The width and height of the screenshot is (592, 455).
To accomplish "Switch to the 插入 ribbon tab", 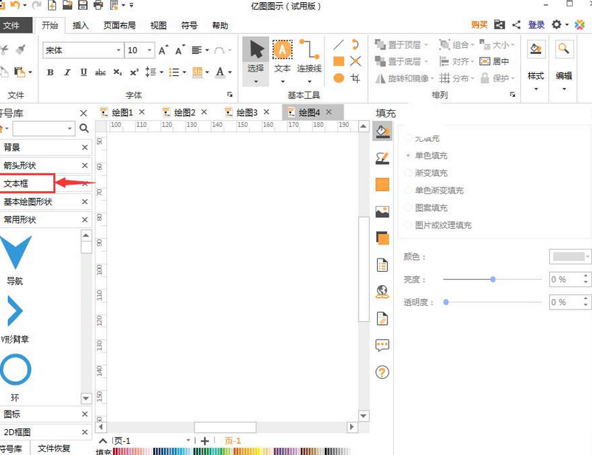I will click(x=81, y=24).
